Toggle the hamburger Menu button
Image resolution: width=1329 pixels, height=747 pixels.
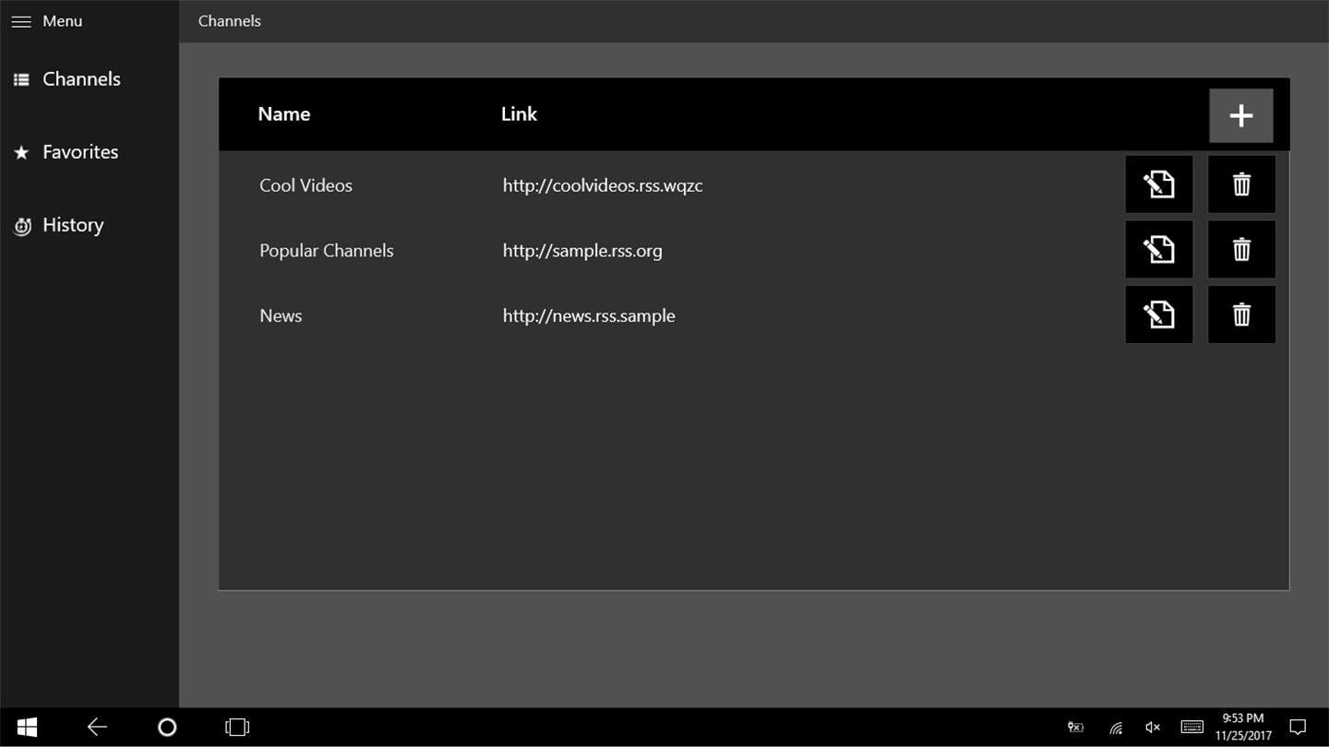(x=46, y=21)
